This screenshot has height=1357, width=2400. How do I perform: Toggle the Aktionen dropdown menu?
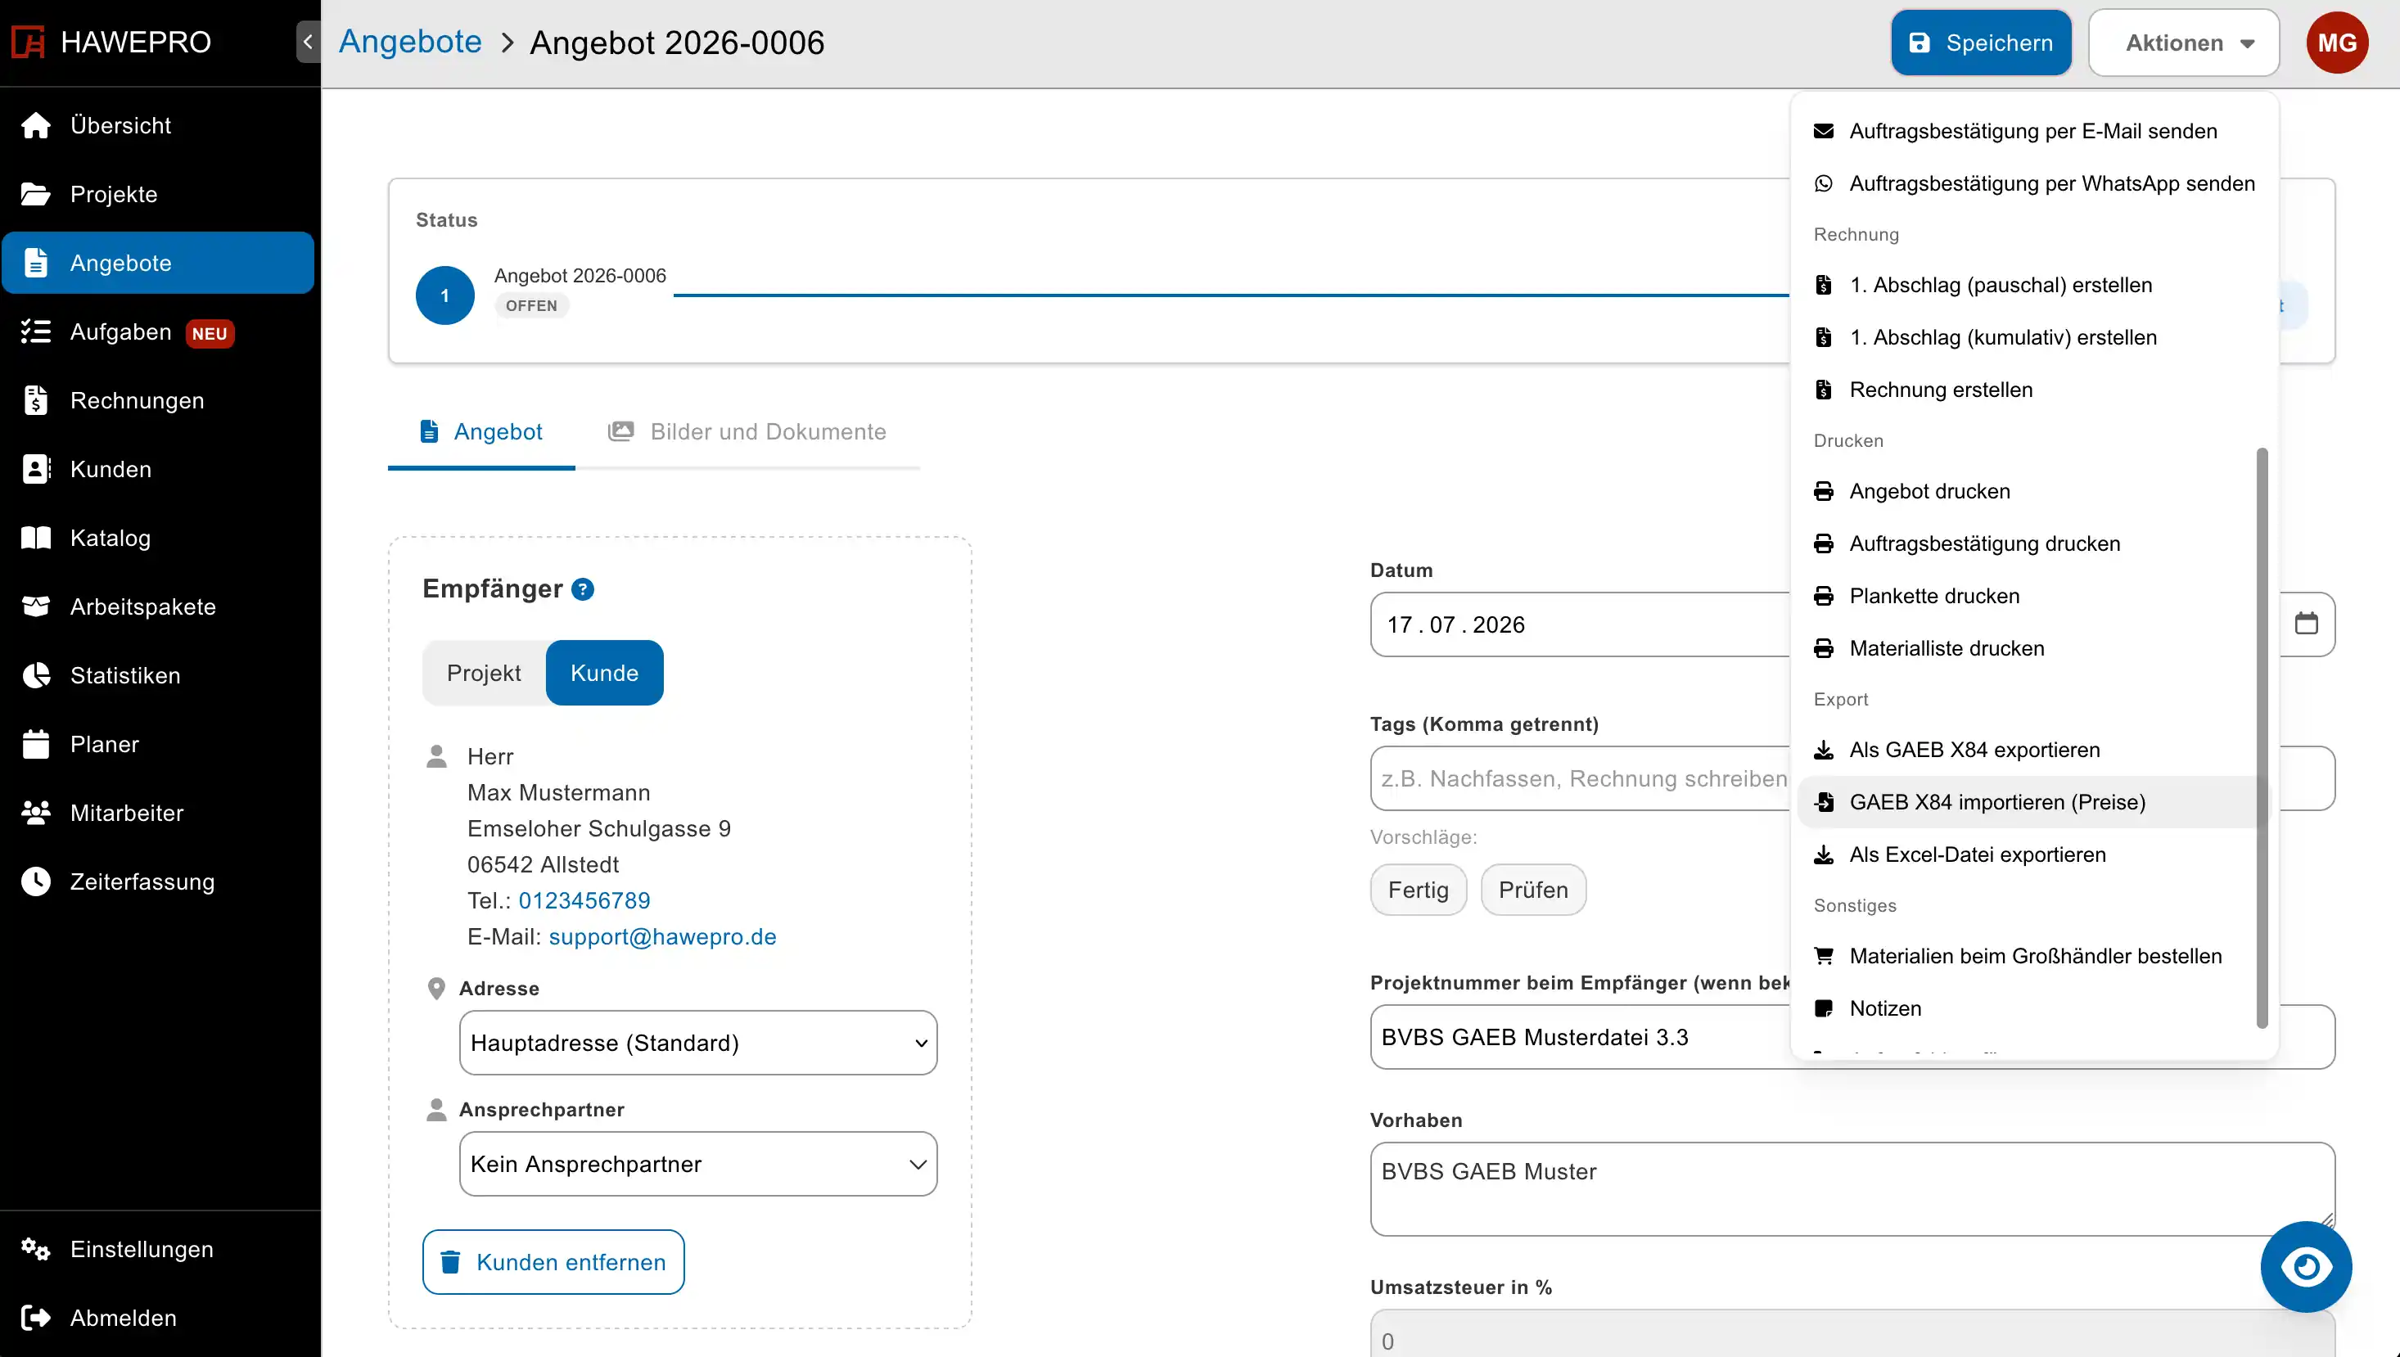(2184, 43)
